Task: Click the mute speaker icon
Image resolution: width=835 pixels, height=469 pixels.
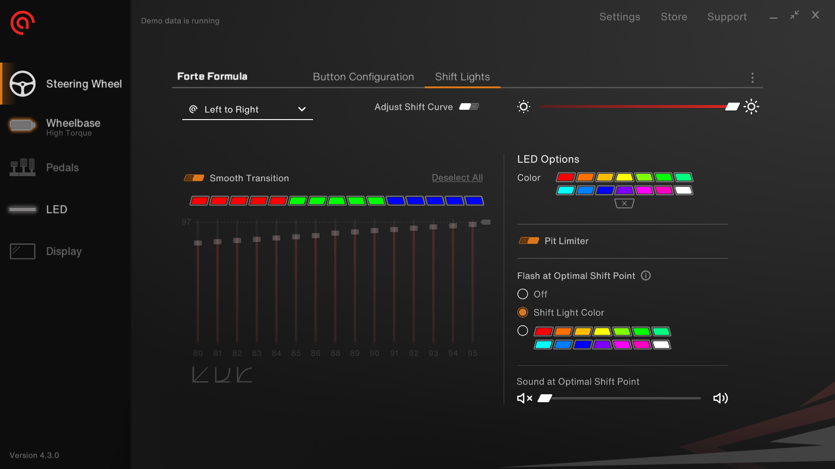Action: (x=524, y=398)
